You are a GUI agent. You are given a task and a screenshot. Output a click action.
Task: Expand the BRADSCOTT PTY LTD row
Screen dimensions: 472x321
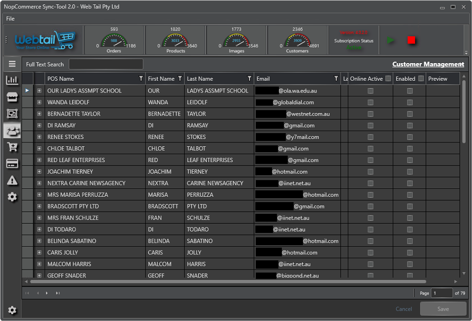(x=39, y=206)
